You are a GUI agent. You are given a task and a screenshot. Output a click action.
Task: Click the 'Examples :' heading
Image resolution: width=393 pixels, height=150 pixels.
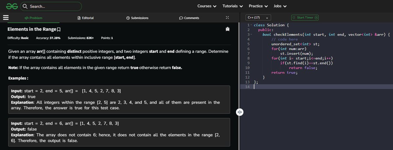tap(18, 79)
